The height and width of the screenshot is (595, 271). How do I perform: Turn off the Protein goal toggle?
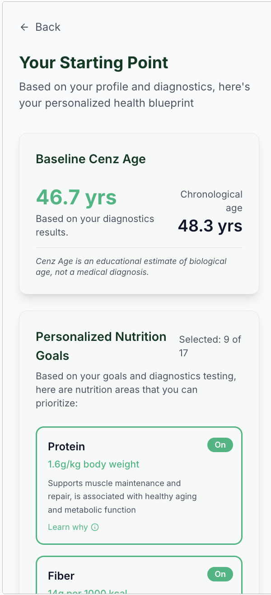click(220, 445)
